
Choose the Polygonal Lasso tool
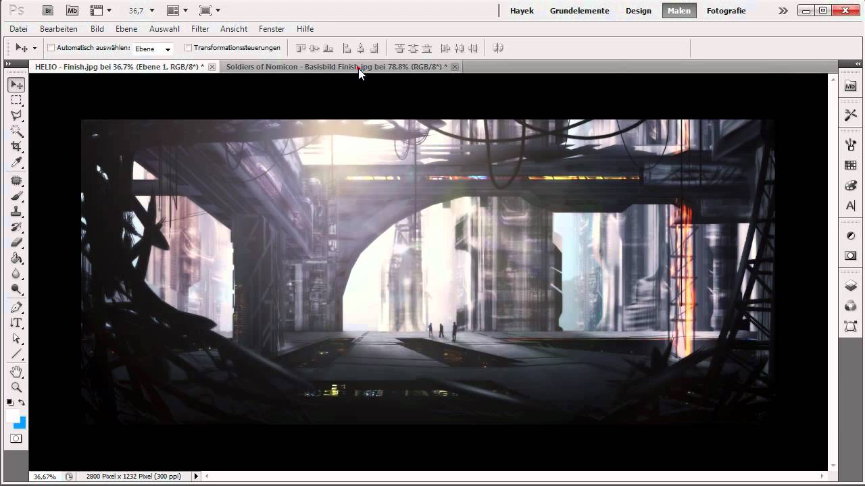pos(16,116)
